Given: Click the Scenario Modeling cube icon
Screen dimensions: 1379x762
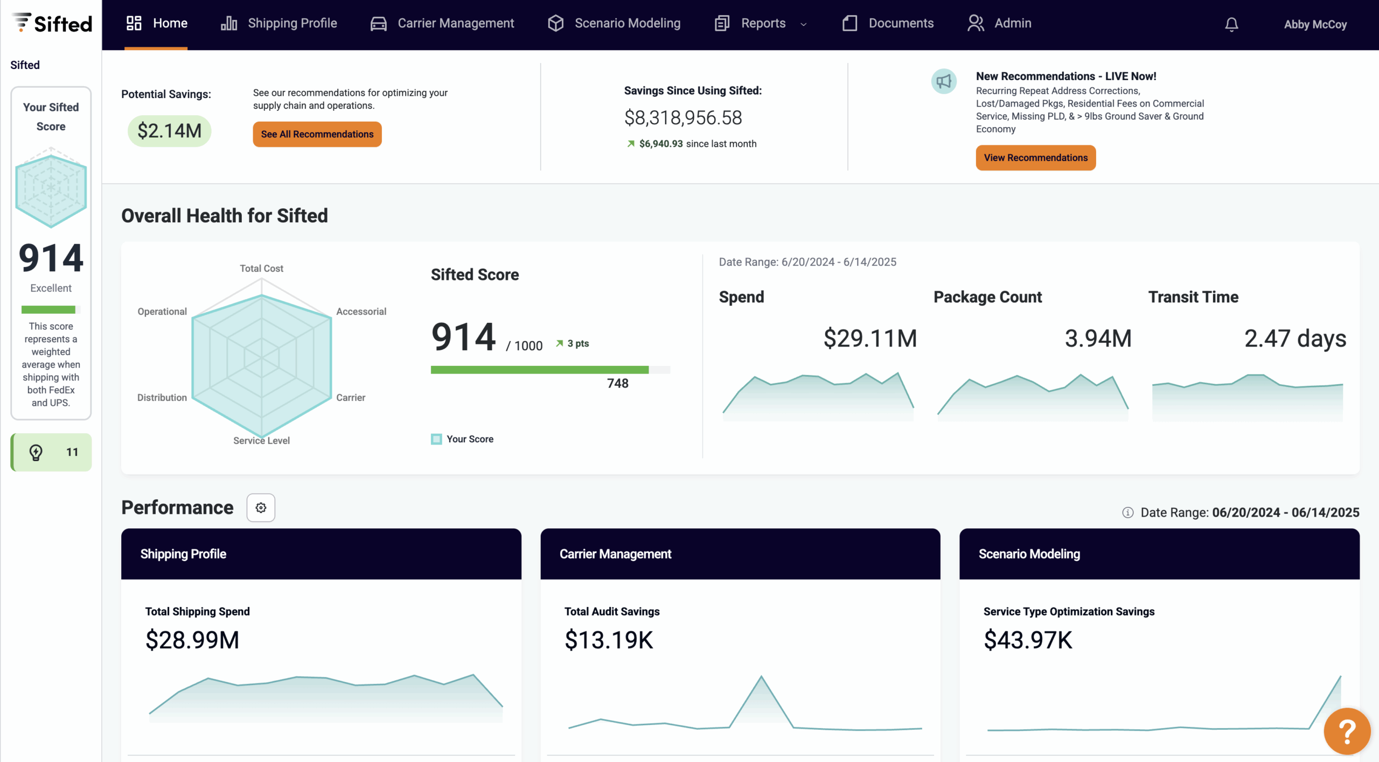Looking at the screenshot, I should [556, 23].
